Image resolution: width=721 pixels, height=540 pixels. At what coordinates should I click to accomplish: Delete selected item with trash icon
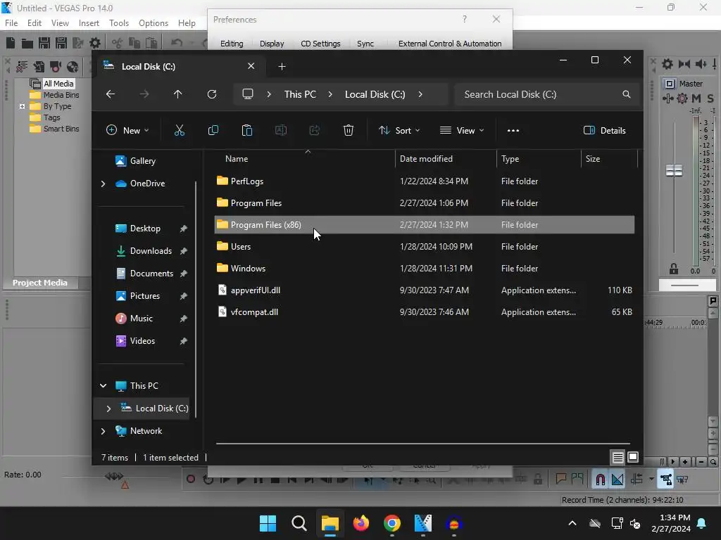click(x=349, y=130)
